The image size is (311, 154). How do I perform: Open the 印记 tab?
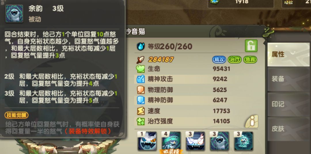coord(289,104)
